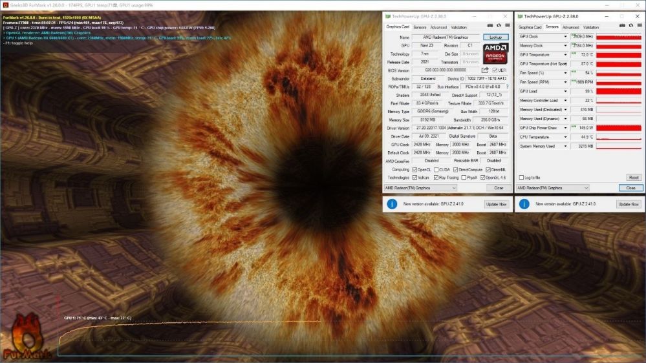646x363 pixels.
Task: Open Memory Used (Dedicated) dropdown
Action: coord(565,109)
